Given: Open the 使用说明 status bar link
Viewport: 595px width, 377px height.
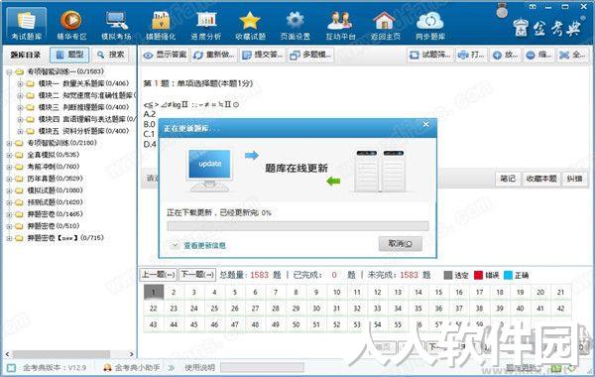Looking at the screenshot, I should pyautogui.click(x=199, y=367).
